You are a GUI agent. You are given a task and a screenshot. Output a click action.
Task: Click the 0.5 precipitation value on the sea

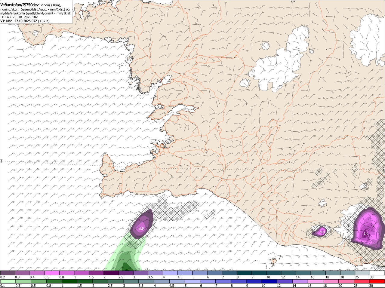(x=141, y=228)
